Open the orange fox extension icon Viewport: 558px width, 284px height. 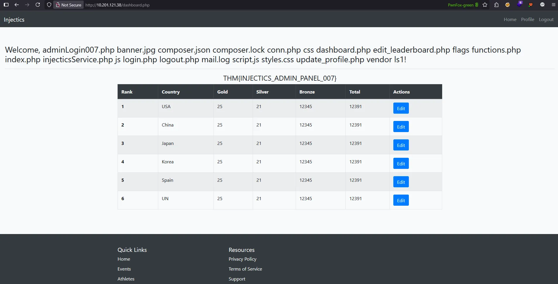[531, 5]
